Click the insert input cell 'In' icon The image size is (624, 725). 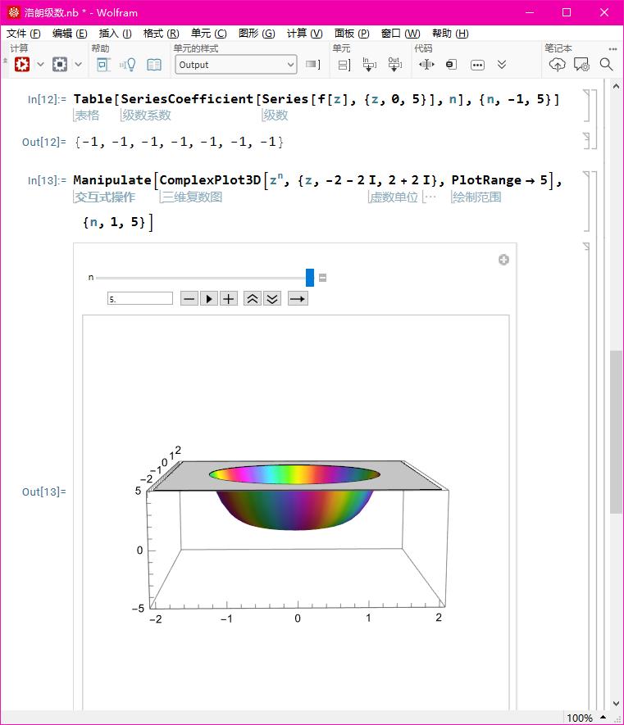(x=369, y=64)
